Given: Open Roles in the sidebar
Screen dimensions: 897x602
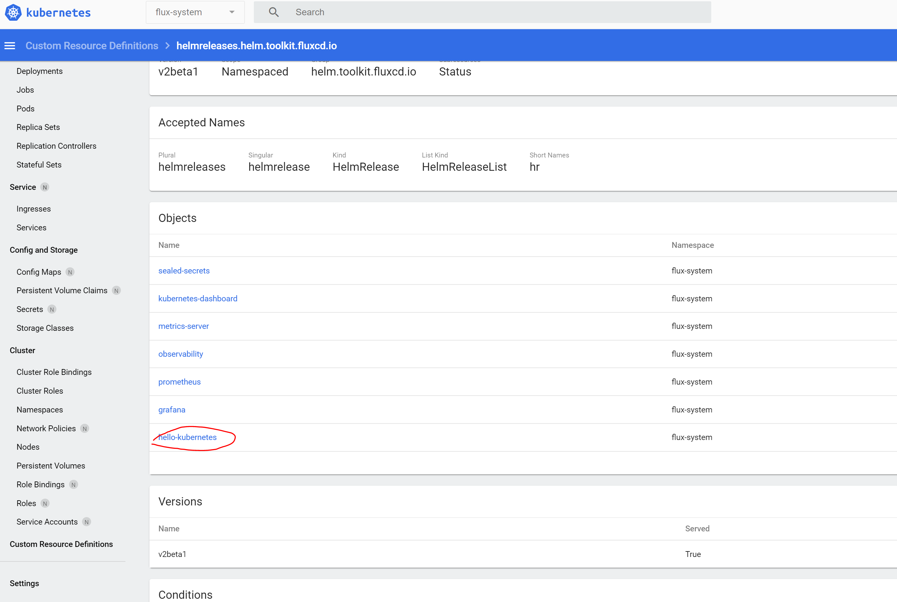Looking at the screenshot, I should (27, 503).
